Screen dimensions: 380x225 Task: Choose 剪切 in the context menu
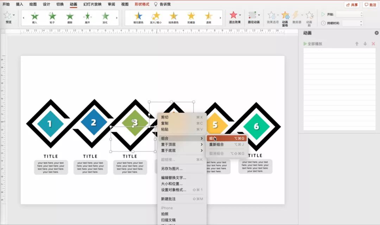click(182, 117)
